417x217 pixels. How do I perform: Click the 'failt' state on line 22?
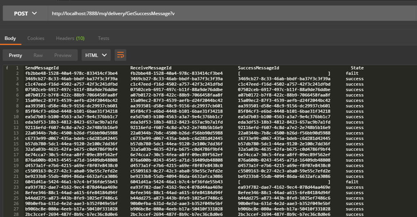coord(352,182)
